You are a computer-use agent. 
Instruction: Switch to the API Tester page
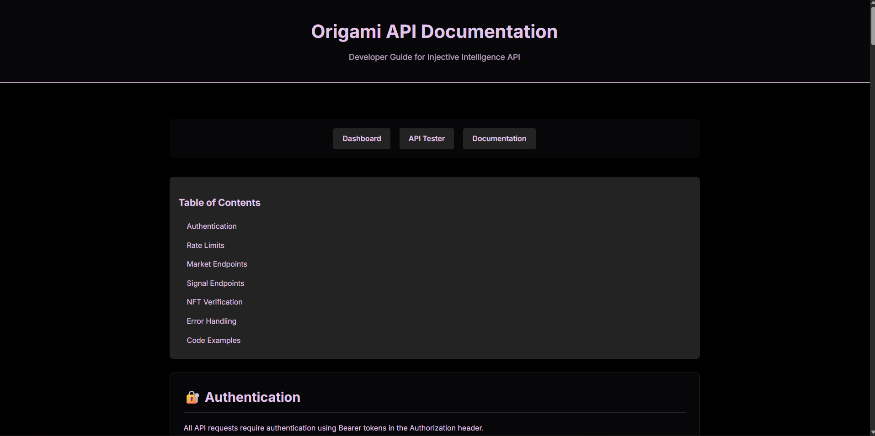pyautogui.click(x=427, y=139)
